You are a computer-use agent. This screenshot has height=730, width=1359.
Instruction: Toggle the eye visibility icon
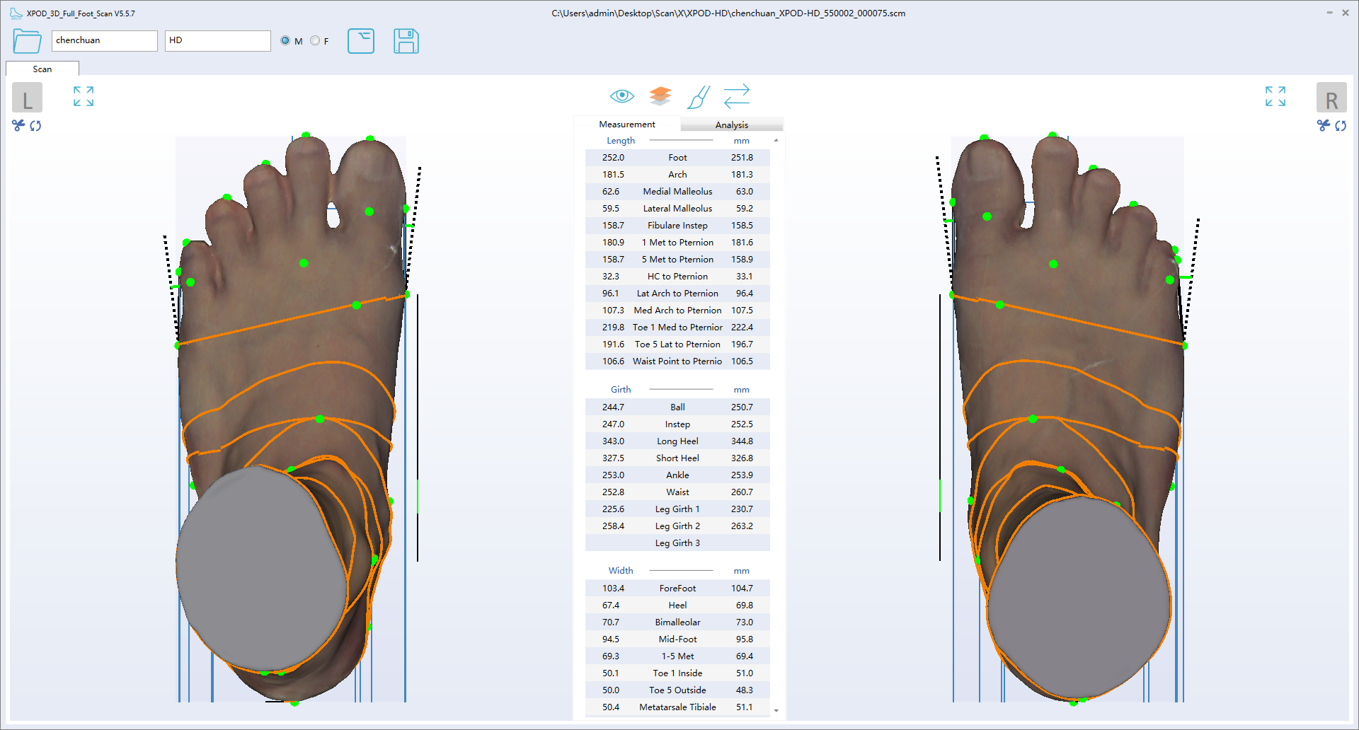[x=621, y=95]
